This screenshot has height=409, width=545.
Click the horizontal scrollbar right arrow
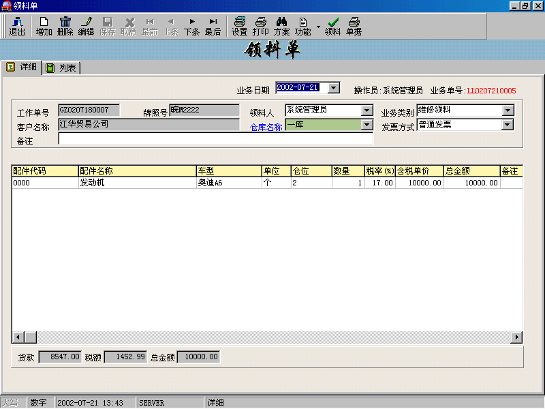tap(516, 337)
